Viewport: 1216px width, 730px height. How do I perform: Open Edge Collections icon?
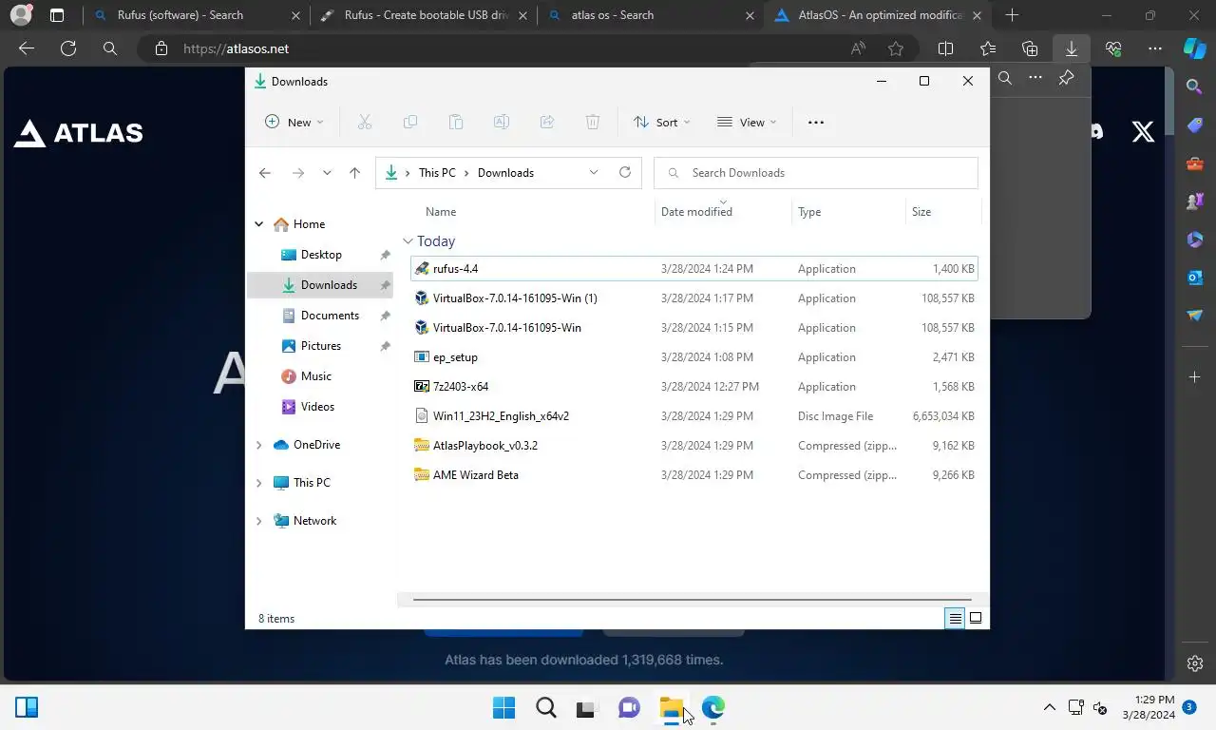tap(1029, 48)
